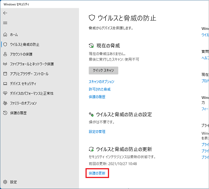Viewport: 209px width, 189px height.
Task: Click the last update date 2021/10/27 10:48
Action: [122, 164]
